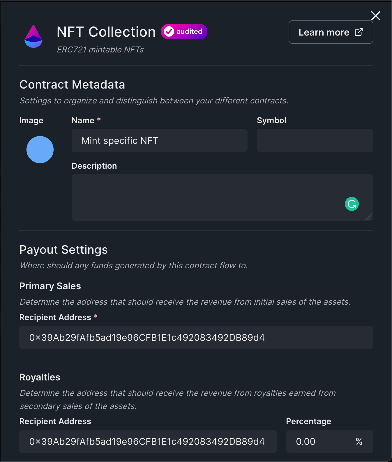Viewport: 392px width, 462px height.
Task: Click the Payout Settings section heading
Action: pyautogui.click(x=63, y=250)
